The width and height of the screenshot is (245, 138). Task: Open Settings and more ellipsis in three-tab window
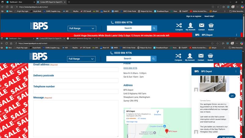237,43
